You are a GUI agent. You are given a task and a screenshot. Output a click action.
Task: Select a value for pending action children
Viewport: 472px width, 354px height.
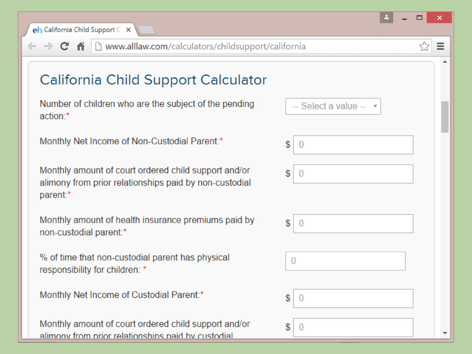click(x=333, y=106)
